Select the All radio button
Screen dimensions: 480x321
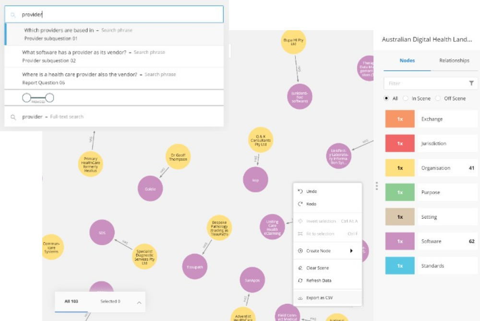[x=386, y=98]
